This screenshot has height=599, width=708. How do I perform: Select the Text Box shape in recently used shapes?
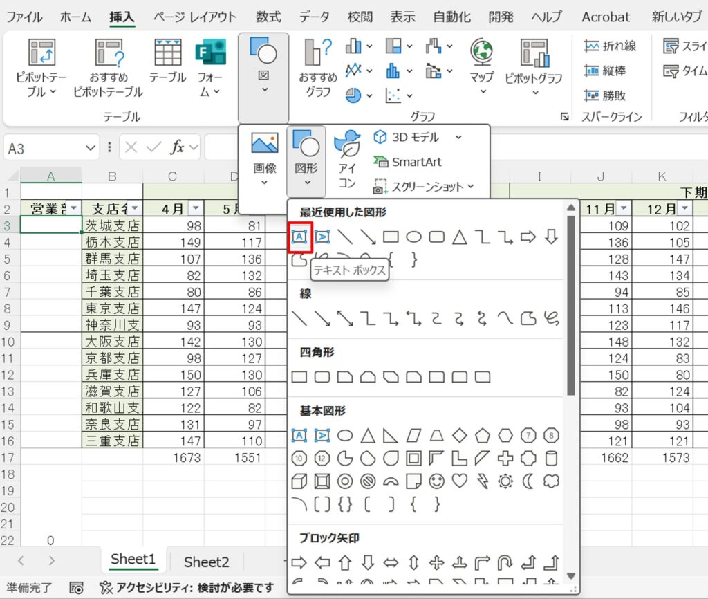click(x=299, y=237)
